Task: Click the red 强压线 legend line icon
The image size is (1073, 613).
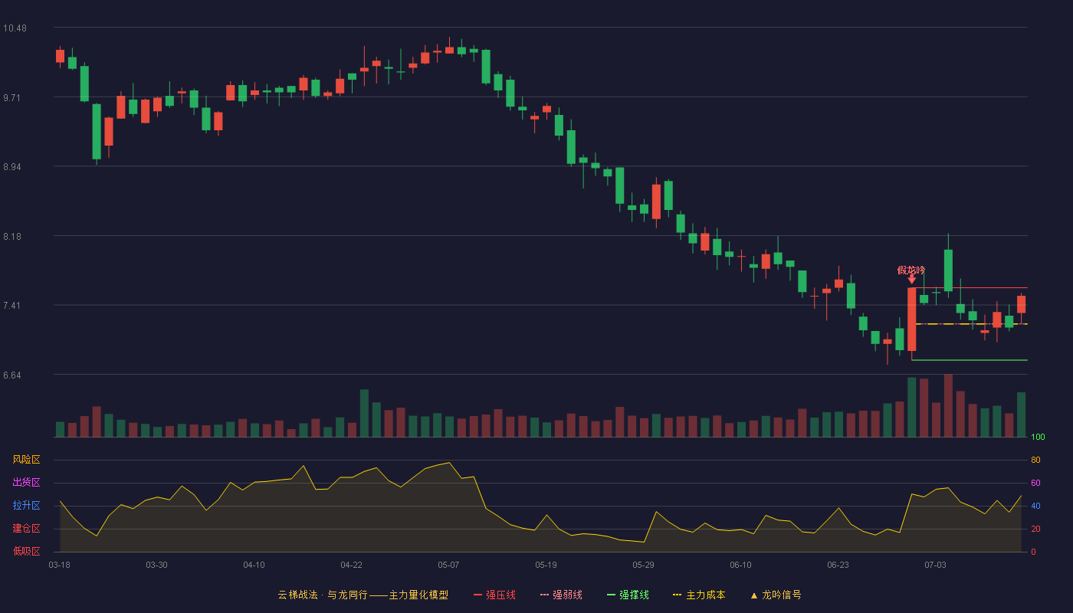Action: [x=478, y=595]
